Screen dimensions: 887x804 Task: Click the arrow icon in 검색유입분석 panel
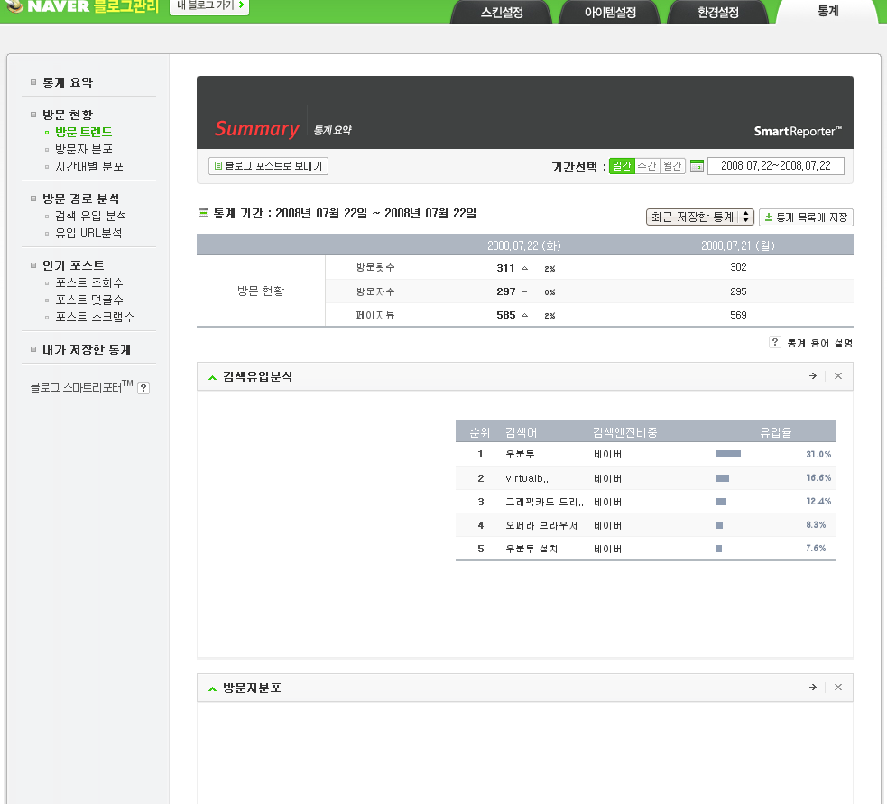click(813, 376)
